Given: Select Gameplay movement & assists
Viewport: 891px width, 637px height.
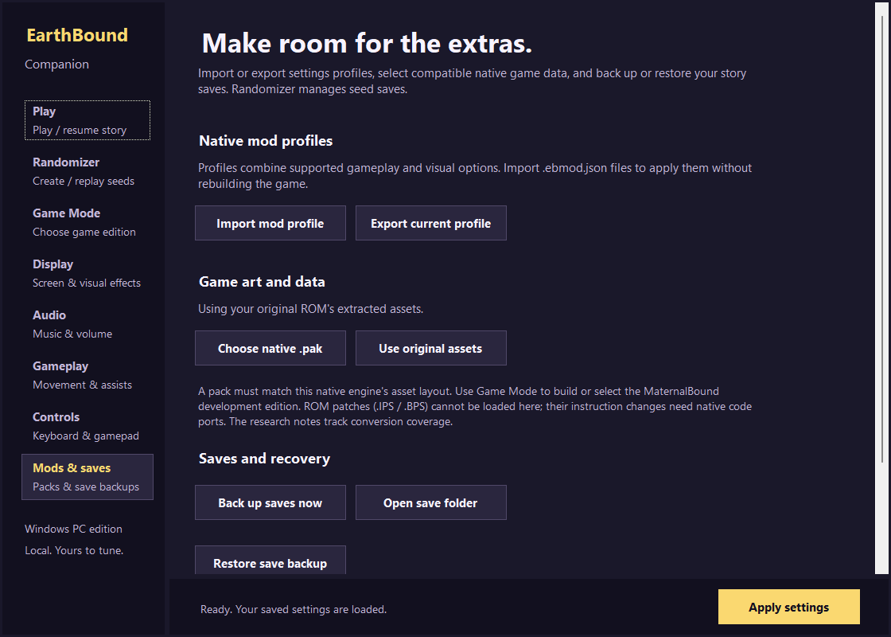Looking at the screenshot, I should [88, 375].
